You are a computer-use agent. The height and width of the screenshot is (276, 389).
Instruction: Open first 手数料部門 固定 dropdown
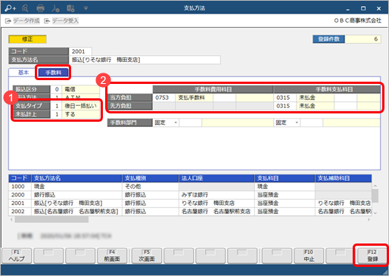(166, 122)
